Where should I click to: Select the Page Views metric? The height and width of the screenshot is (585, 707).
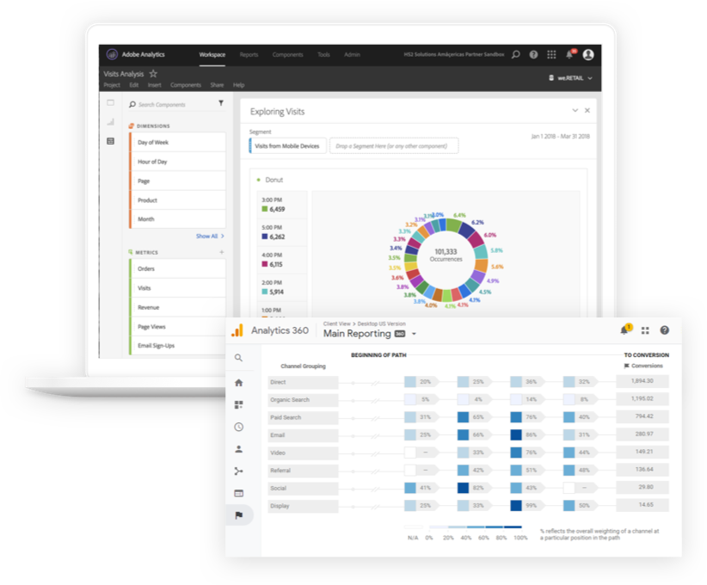178,327
